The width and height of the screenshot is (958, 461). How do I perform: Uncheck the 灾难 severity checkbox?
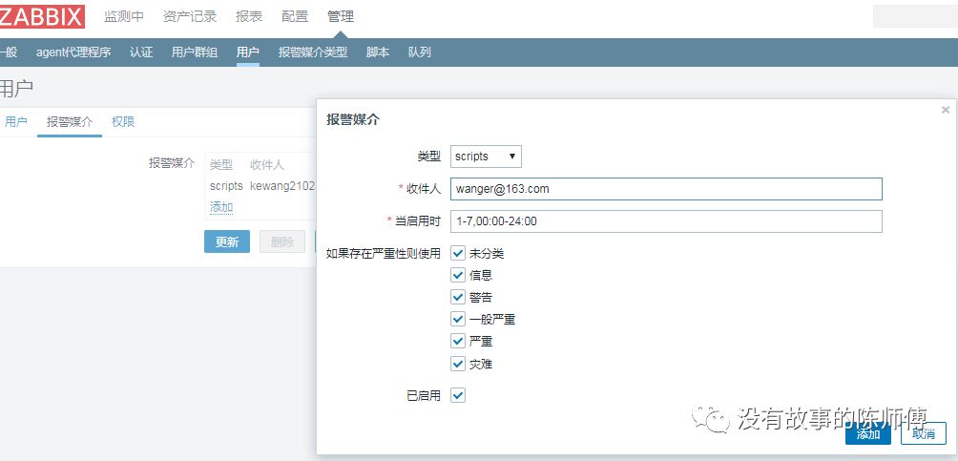click(x=458, y=364)
